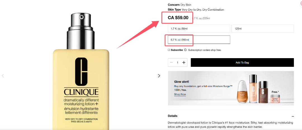Image resolution: width=302 pixels, height=130 pixels.
Task: Open the pink floating icon in window corner
Action: point(301,3)
